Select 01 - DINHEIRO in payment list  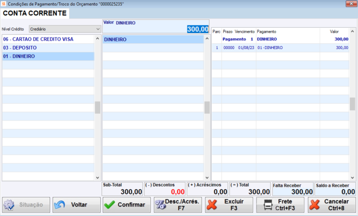[x=48, y=56]
